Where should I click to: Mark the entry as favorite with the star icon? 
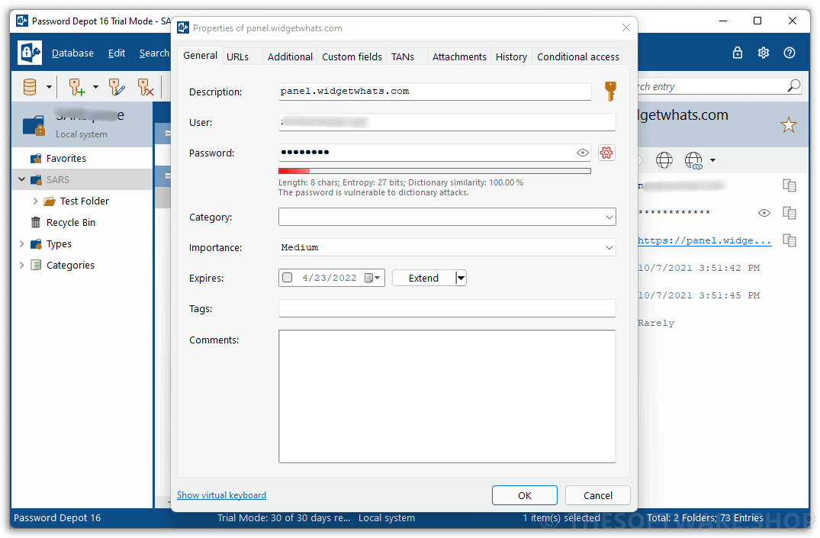[x=788, y=125]
